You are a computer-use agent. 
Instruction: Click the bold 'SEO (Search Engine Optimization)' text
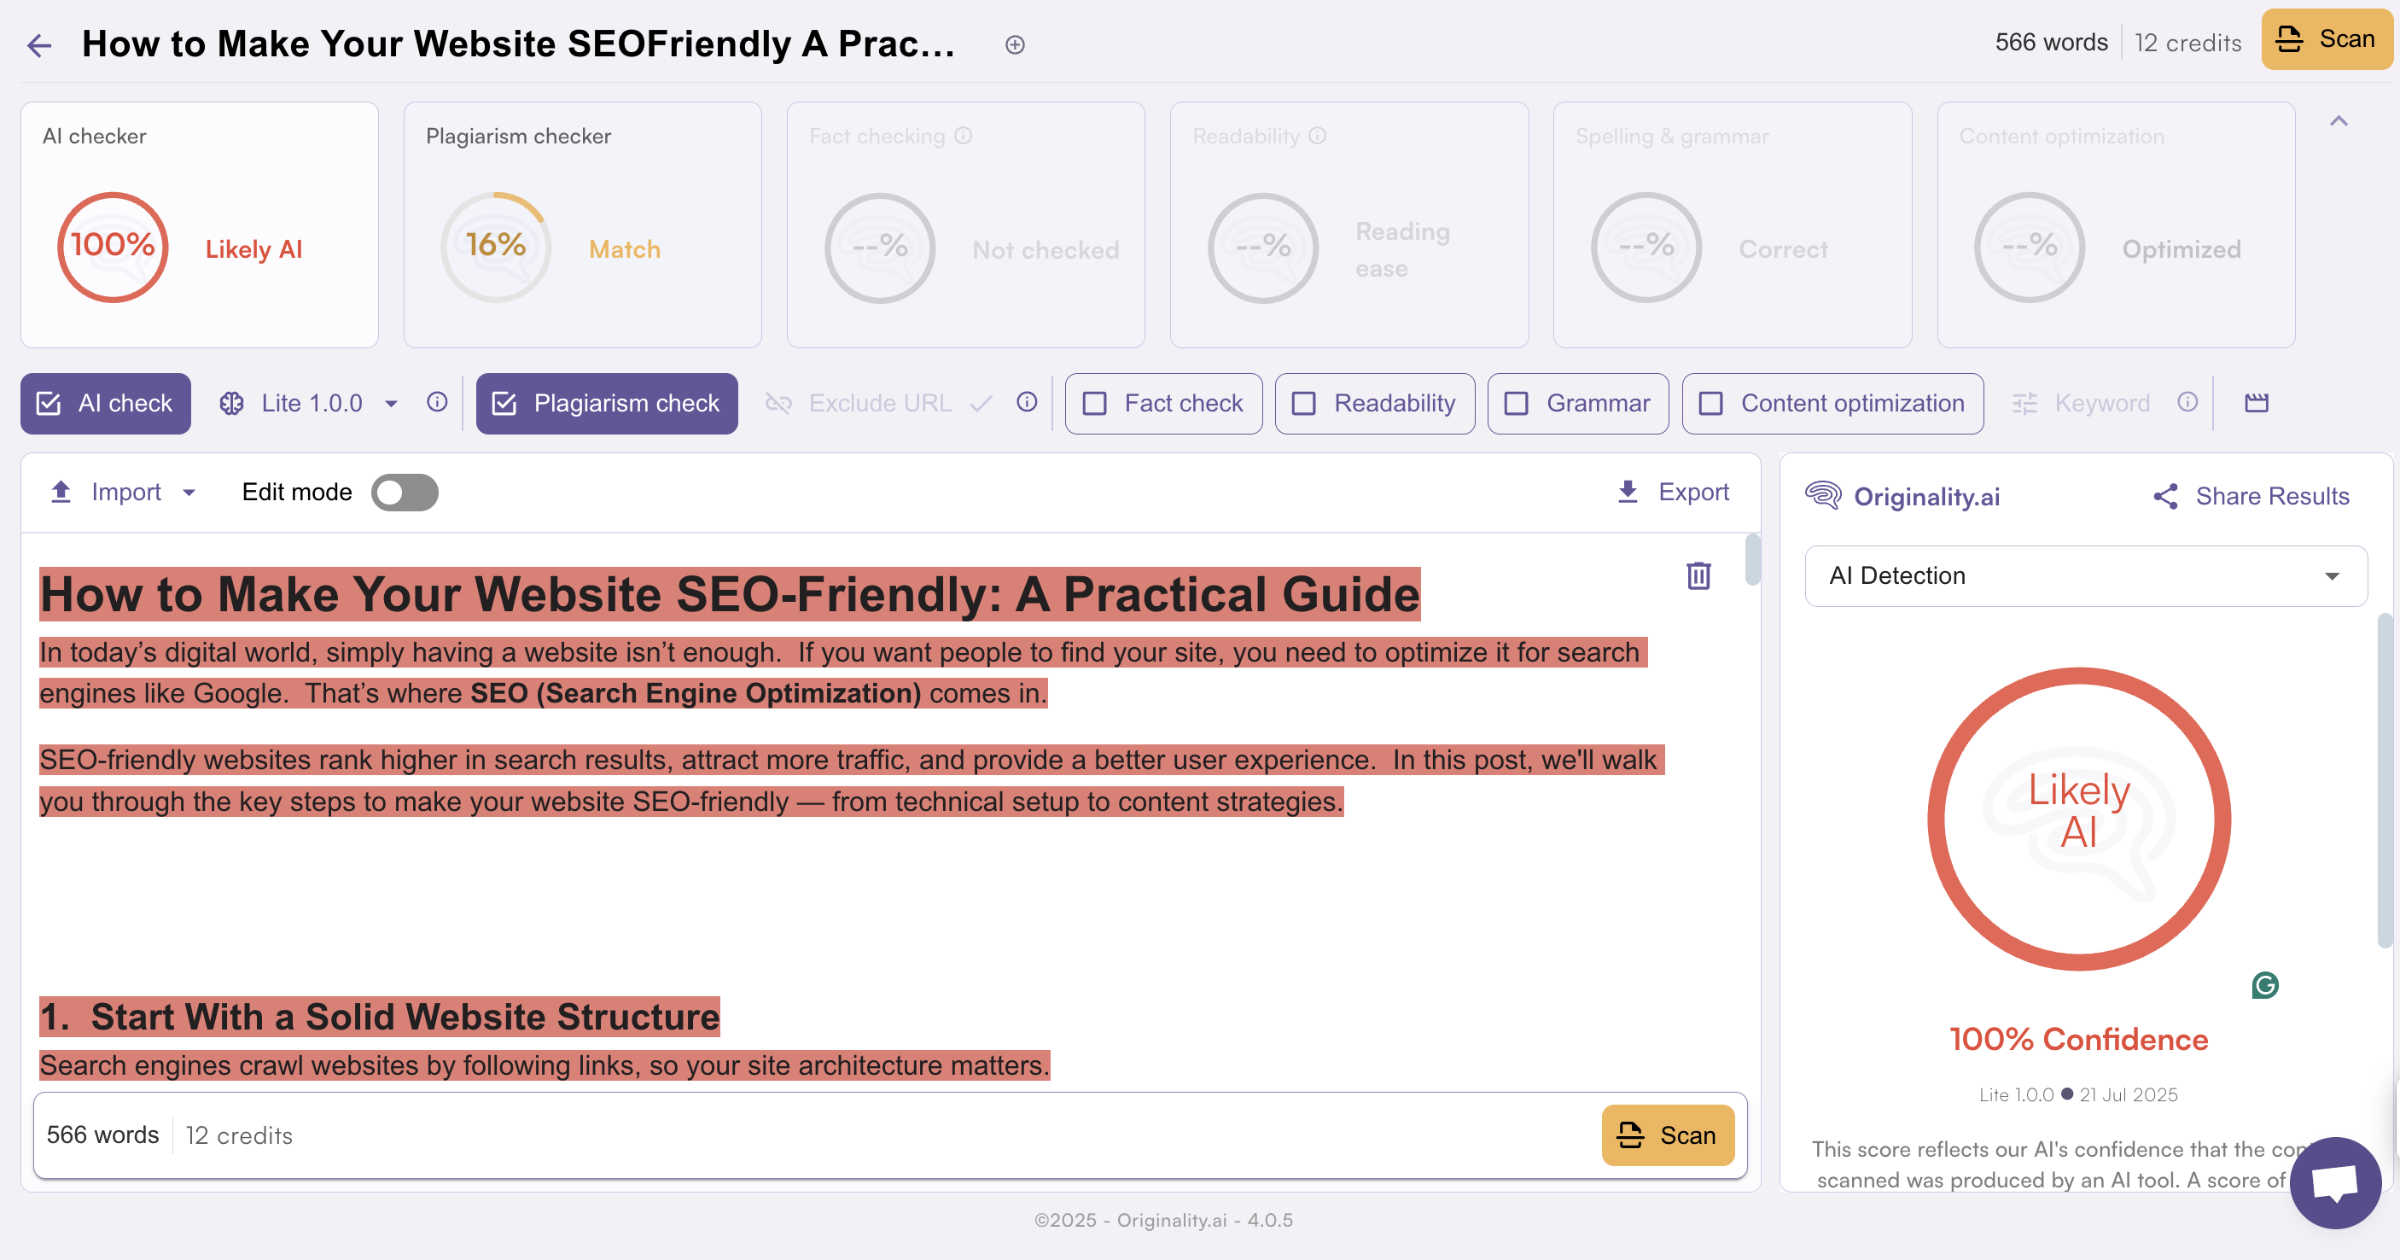click(x=695, y=693)
